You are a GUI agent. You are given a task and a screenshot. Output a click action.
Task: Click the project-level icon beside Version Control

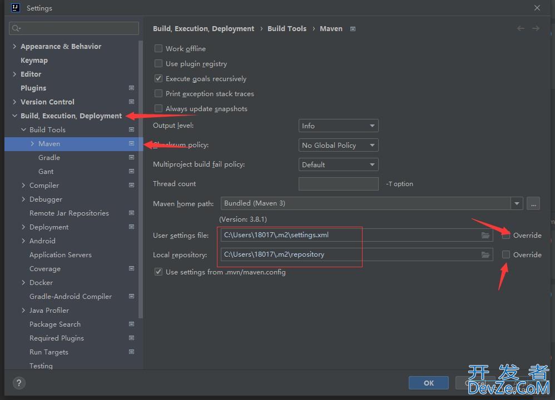(131, 102)
